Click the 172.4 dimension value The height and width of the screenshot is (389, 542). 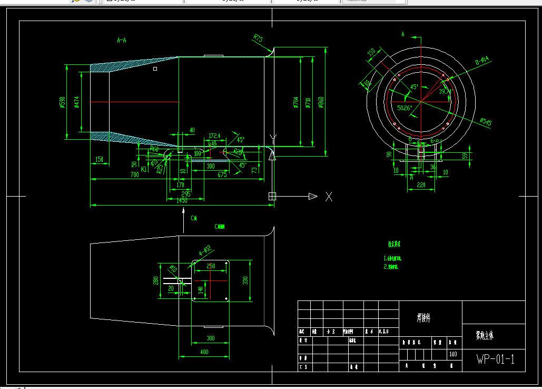[x=214, y=136]
